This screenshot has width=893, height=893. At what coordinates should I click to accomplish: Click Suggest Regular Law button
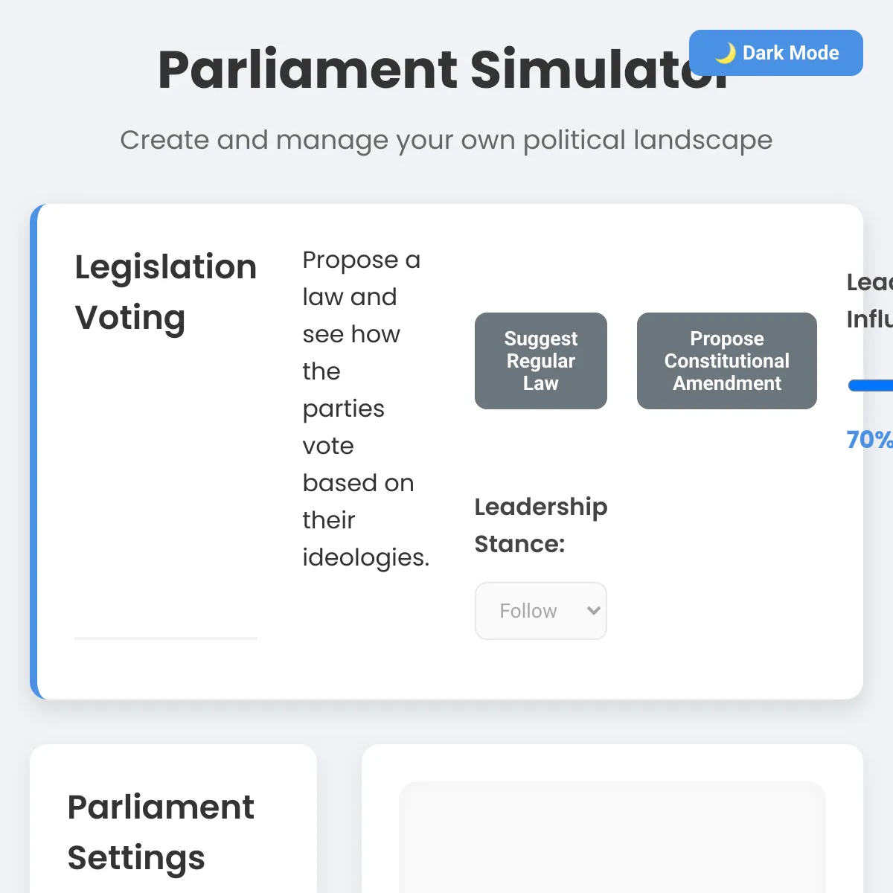pyautogui.click(x=541, y=361)
